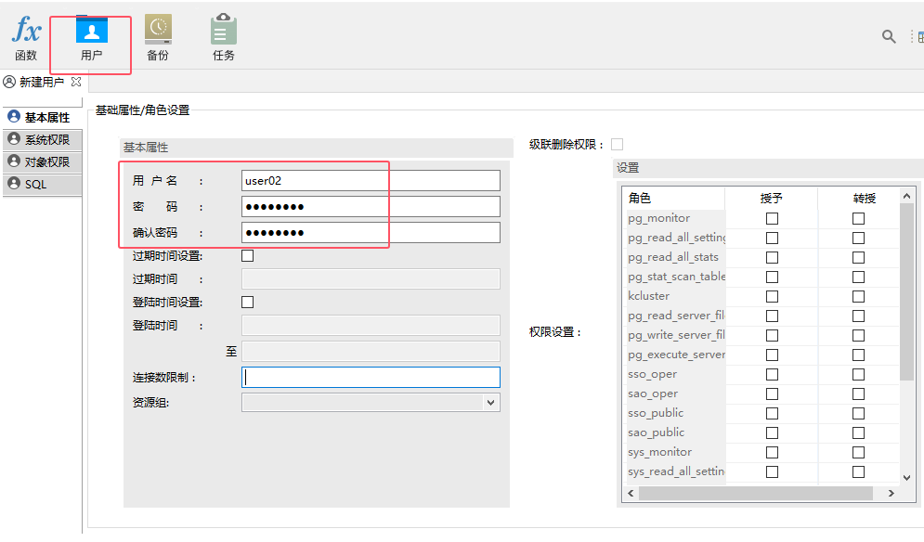Switch to the 对象权限 tab
Screen dimensions: 924x542
(39, 162)
